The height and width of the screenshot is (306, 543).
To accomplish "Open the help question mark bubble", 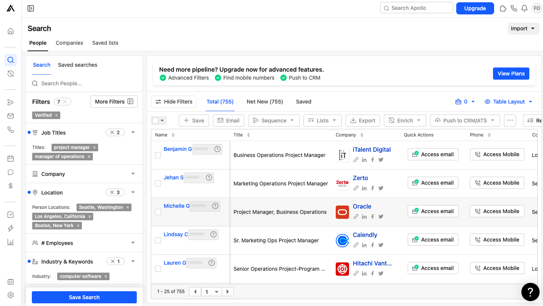I will [x=530, y=292].
